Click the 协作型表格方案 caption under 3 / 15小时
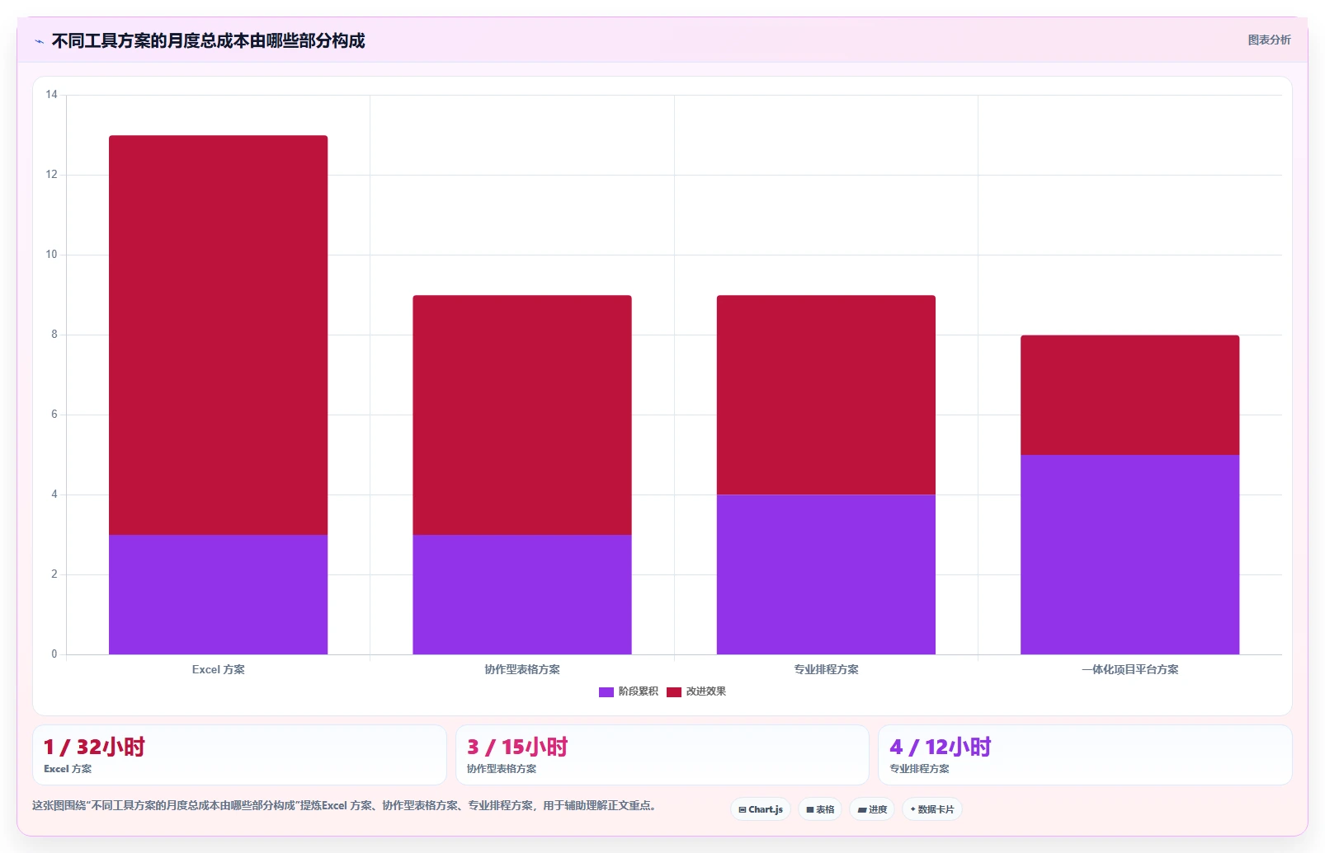The image size is (1325, 853). (502, 768)
